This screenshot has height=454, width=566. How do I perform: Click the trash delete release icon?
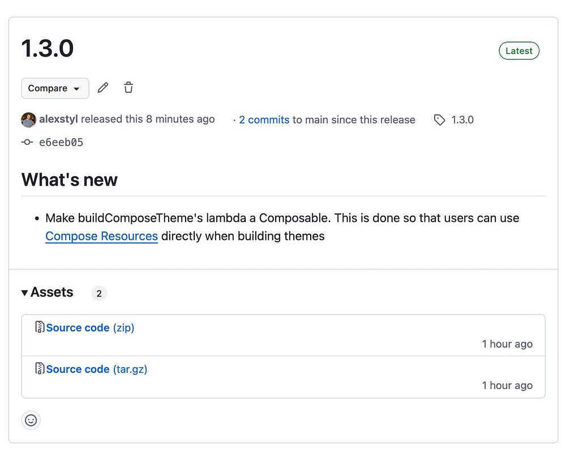click(128, 88)
